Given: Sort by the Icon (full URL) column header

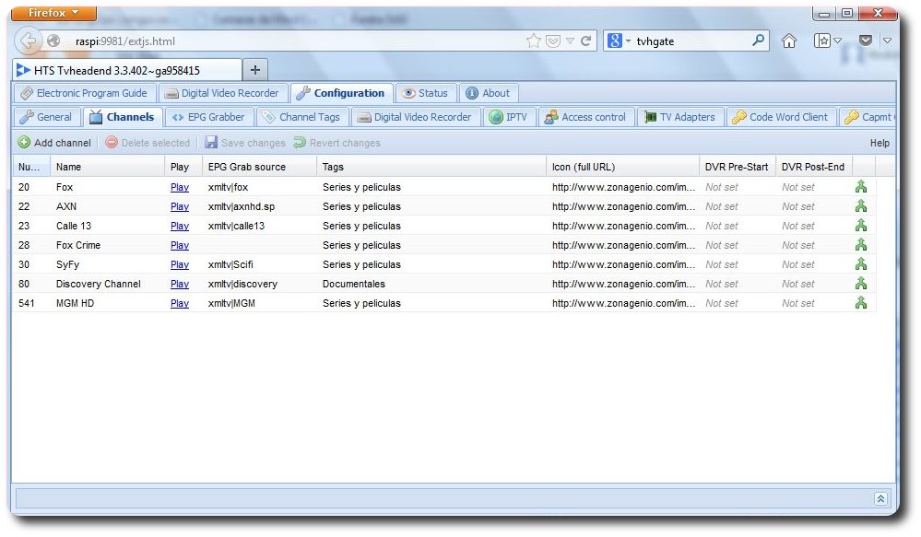Looking at the screenshot, I should point(622,167).
